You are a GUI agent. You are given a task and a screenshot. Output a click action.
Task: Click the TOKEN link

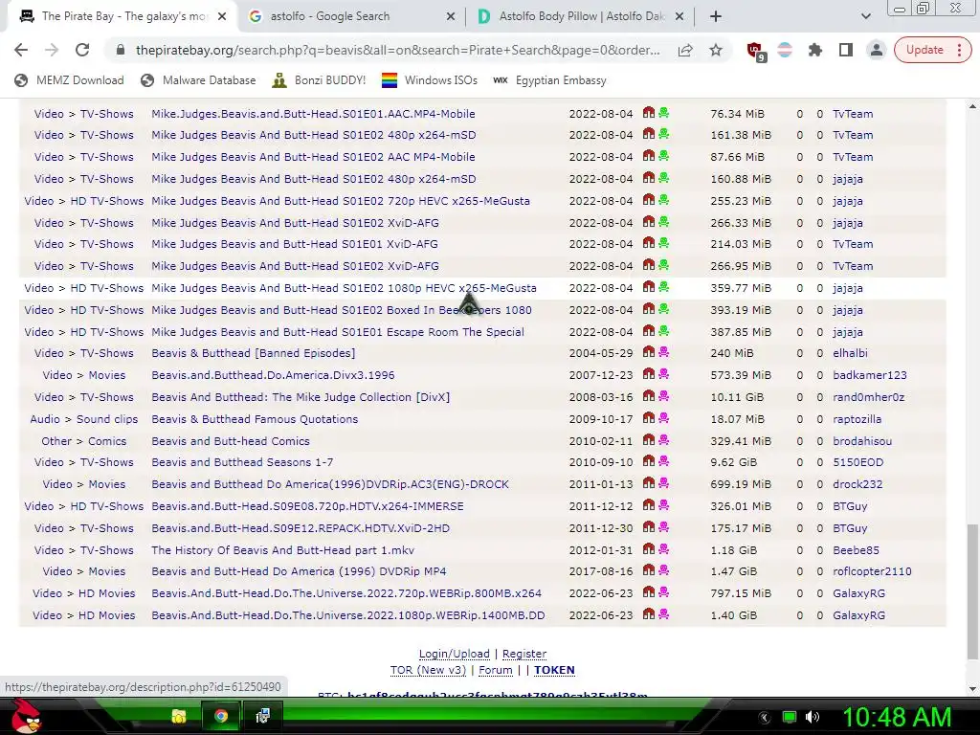pos(554,670)
